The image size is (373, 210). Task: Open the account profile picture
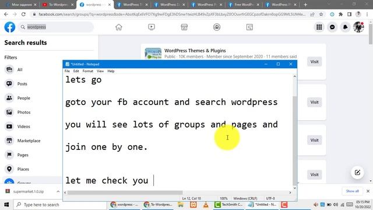[x=358, y=27]
